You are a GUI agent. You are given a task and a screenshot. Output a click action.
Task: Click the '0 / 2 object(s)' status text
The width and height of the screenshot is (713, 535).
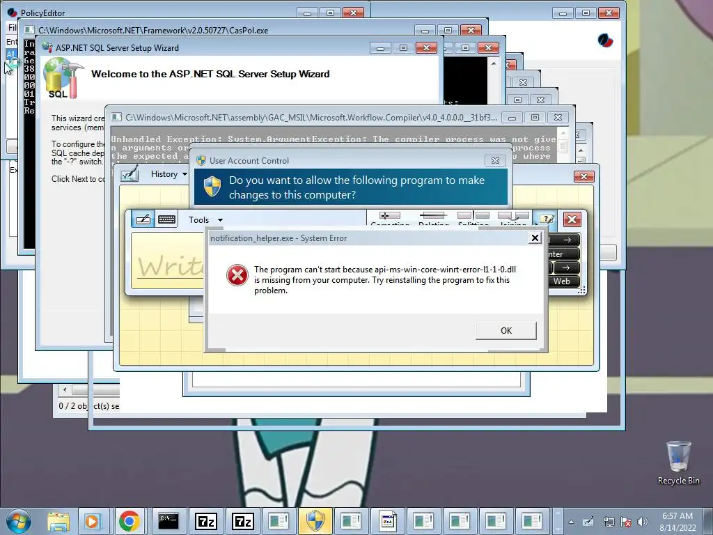click(x=88, y=406)
